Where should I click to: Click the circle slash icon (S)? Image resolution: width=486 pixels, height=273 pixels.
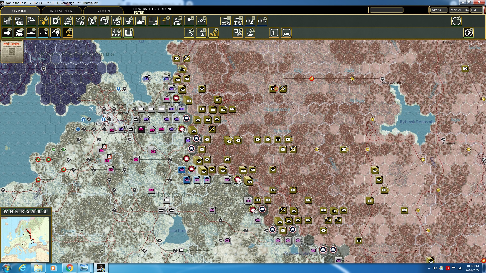tap(456, 21)
